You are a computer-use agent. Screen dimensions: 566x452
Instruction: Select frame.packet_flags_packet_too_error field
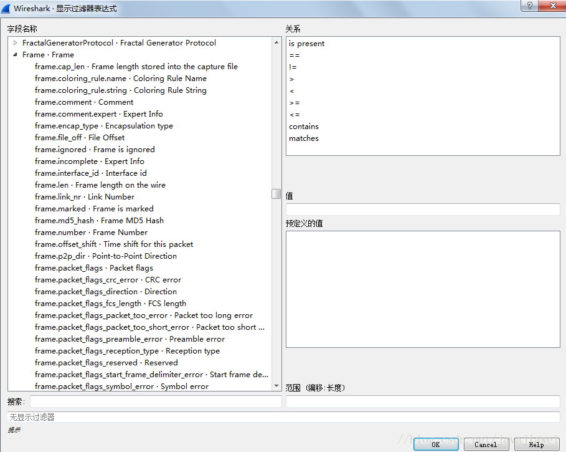click(144, 315)
